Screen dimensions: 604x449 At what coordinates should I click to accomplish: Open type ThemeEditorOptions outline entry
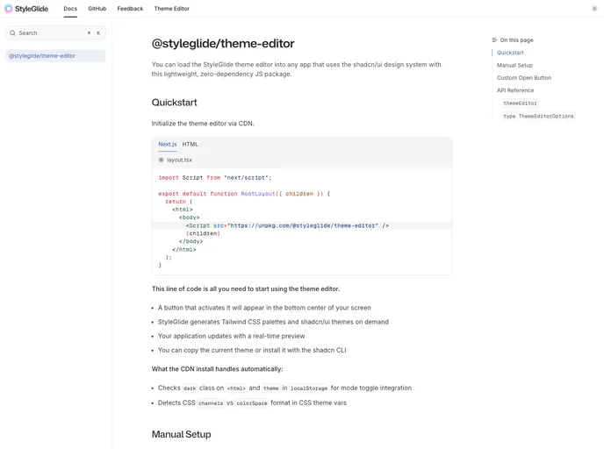538,116
